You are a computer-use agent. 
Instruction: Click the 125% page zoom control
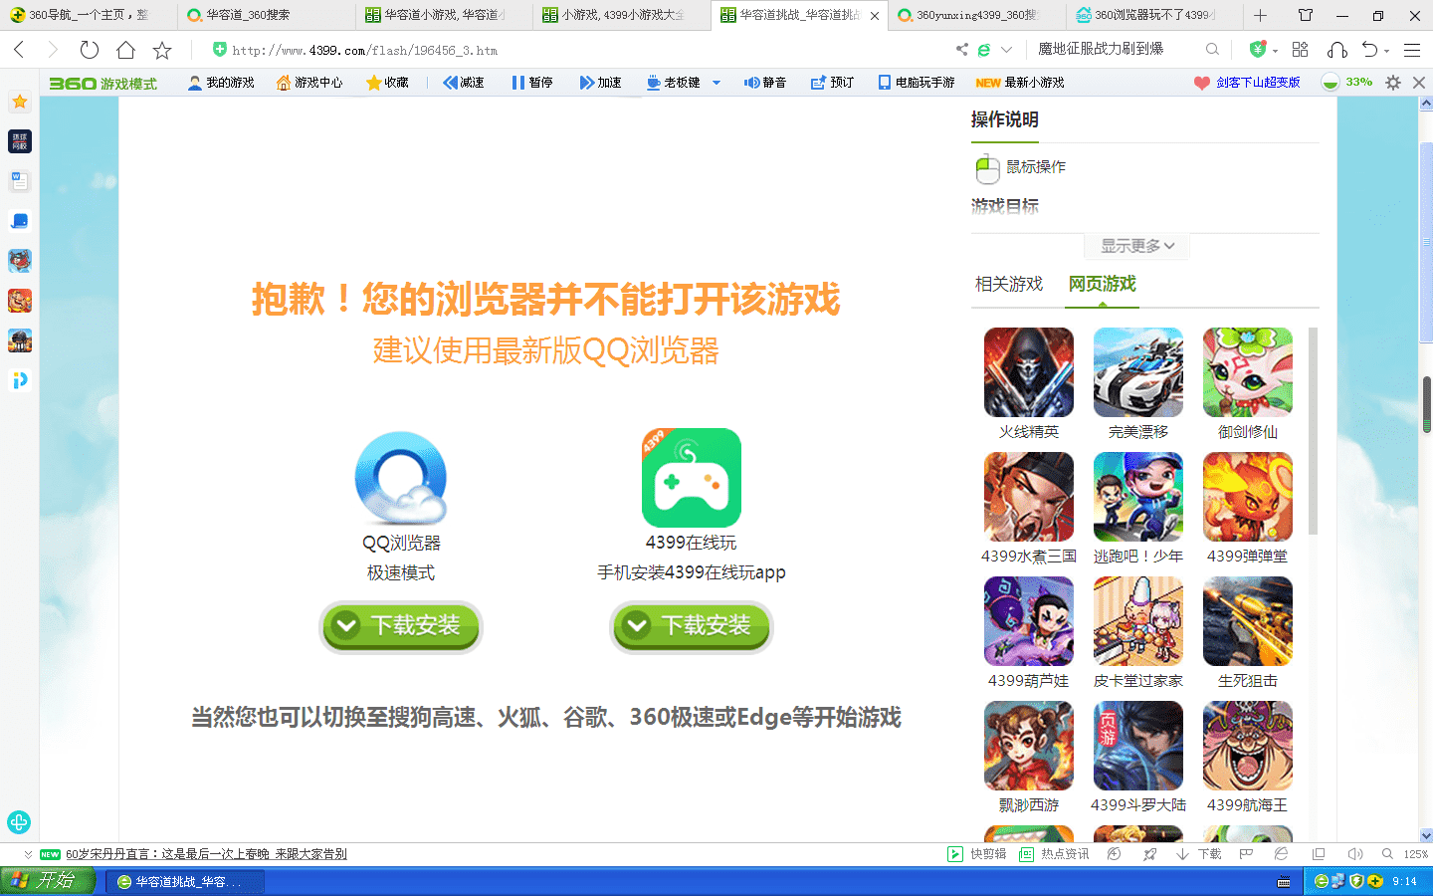[x=1404, y=854]
